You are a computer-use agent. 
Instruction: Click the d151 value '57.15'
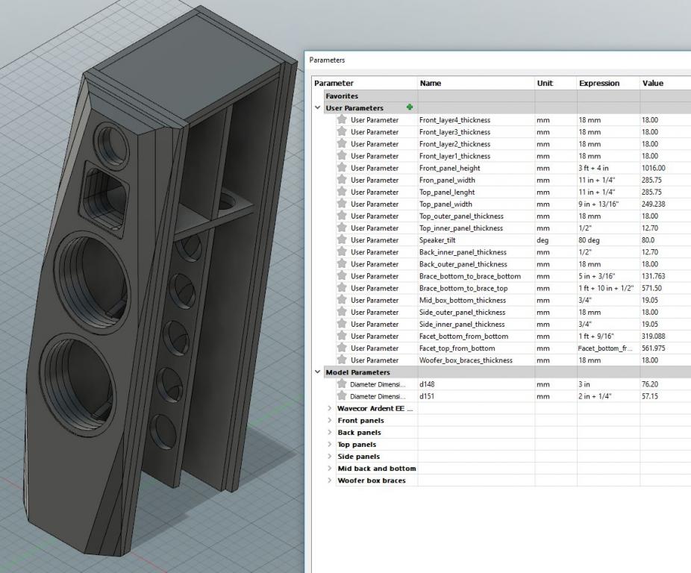(x=650, y=396)
